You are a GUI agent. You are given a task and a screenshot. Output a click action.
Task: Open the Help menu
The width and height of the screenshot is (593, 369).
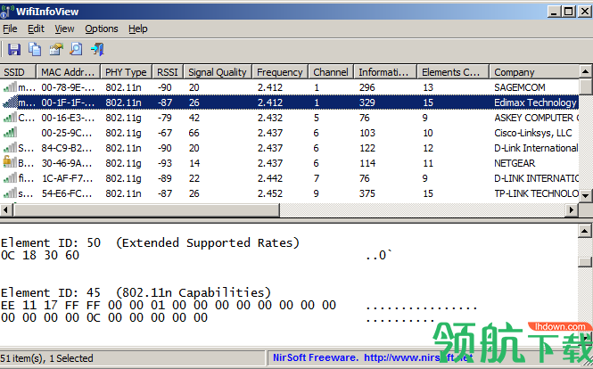pyautogui.click(x=137, y=29)
